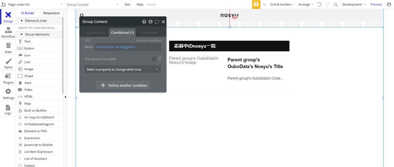Viewport: 394px width, 167px height.
Task: Click the info icon in Group Content panel
Action: pyautogui.click(x=150, y=22)
